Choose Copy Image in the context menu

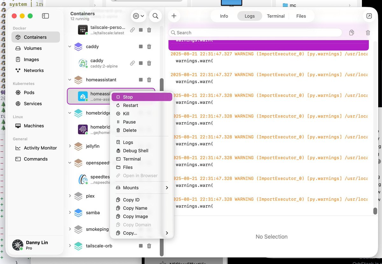[142, 216]
